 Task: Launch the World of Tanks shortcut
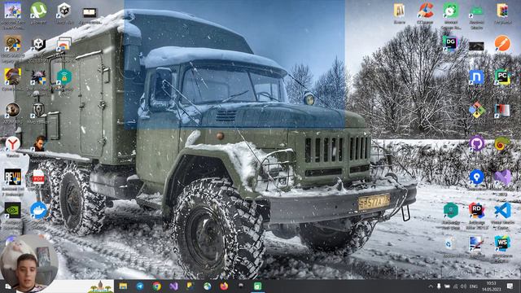[x=38, y=110]
